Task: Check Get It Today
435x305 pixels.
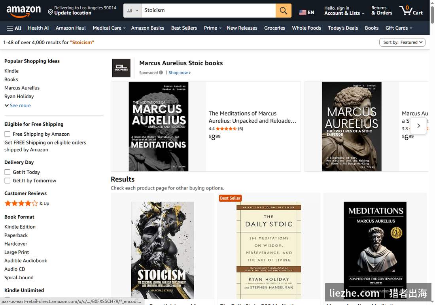Action: (x=8, y=172)
